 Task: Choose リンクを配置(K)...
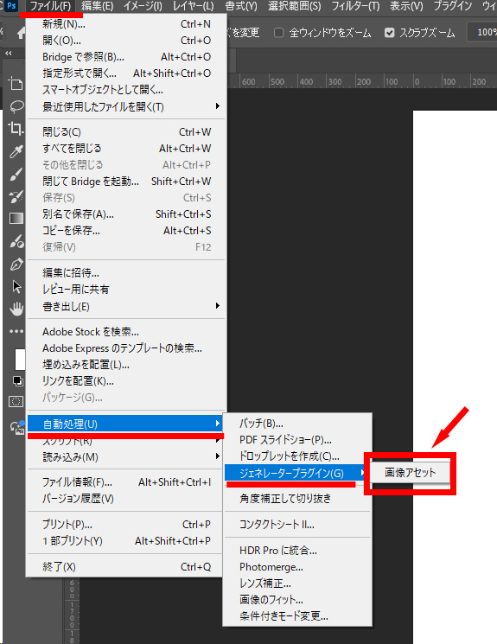click(126, 381)
